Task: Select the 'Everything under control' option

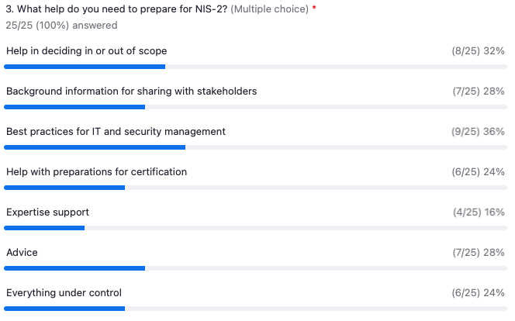Action: pyautogui.click(x=64, y=293)
